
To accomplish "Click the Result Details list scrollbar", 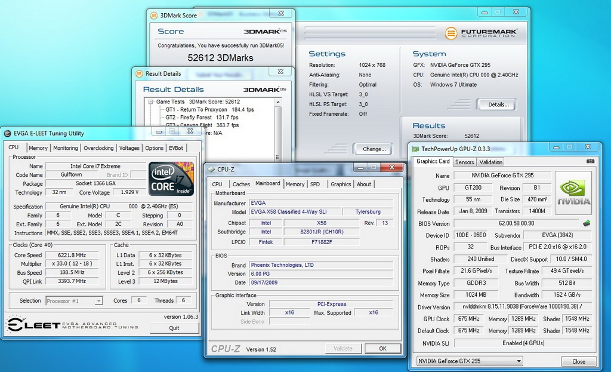I will click(277, 130).
